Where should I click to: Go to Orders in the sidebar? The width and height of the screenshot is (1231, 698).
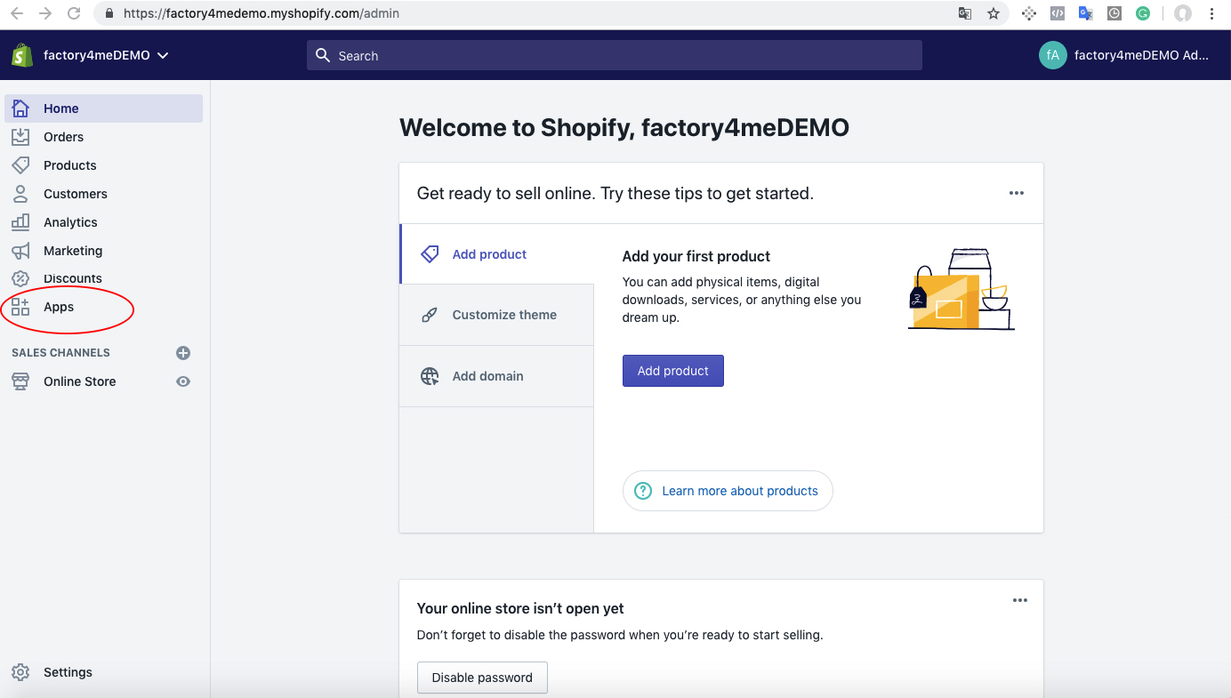click(103, 137)
